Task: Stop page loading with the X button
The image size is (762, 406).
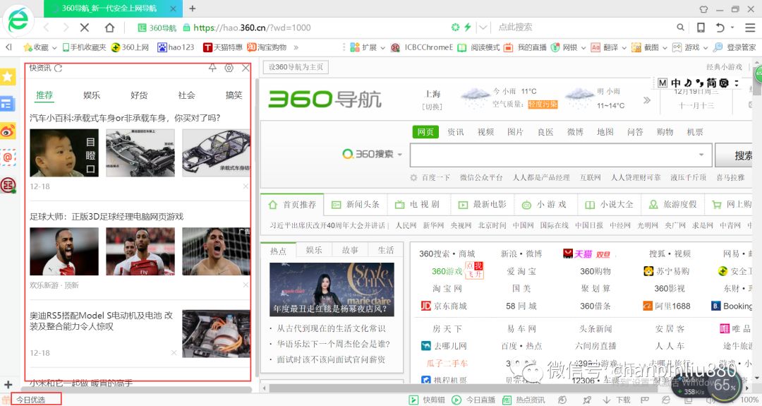Action: pyautogui.click(x=85, y=28)
